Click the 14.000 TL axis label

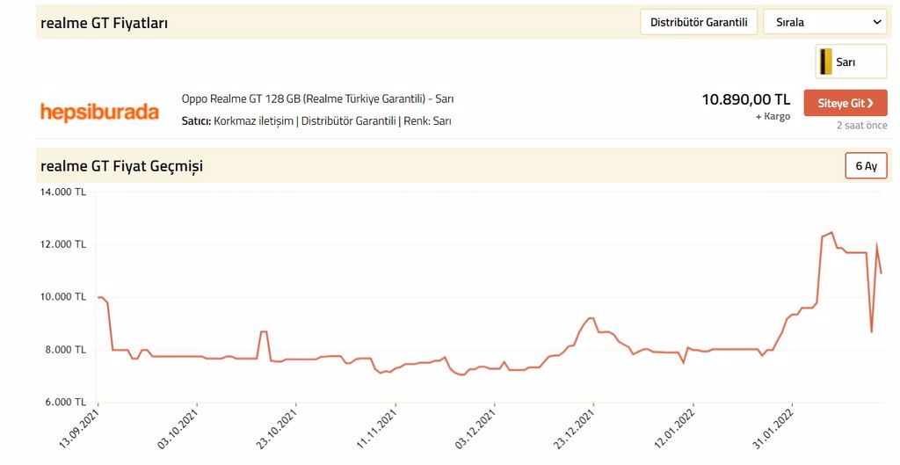(x=62, y=192)
